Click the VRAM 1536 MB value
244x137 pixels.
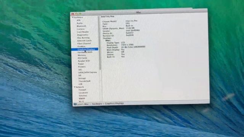130,28
